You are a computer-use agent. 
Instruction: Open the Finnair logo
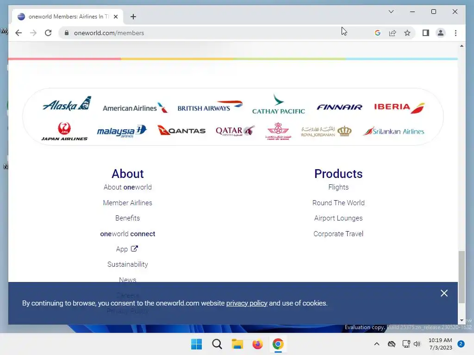339,107
